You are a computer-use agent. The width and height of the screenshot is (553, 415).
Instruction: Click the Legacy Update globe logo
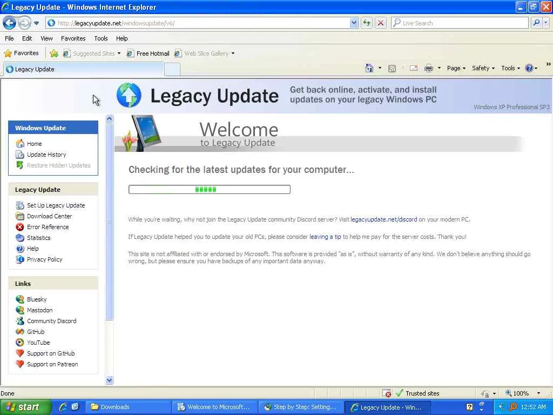(x=129, y=95)
